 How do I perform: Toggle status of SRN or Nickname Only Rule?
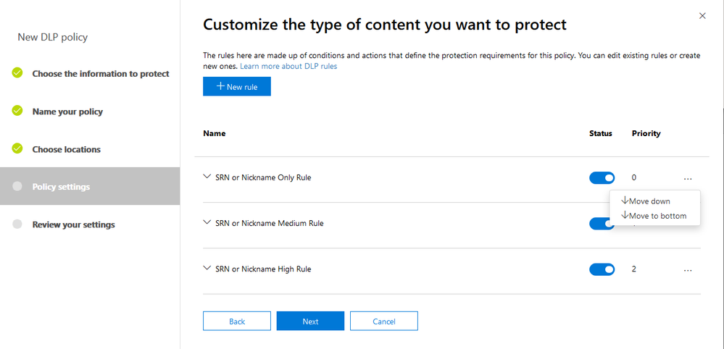(x=602, y=178)
